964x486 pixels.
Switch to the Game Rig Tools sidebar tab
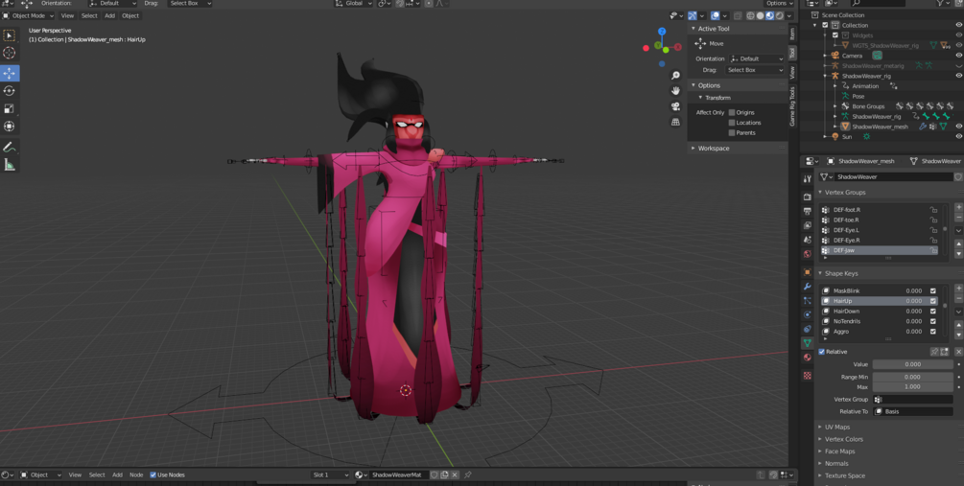[792, 106]
